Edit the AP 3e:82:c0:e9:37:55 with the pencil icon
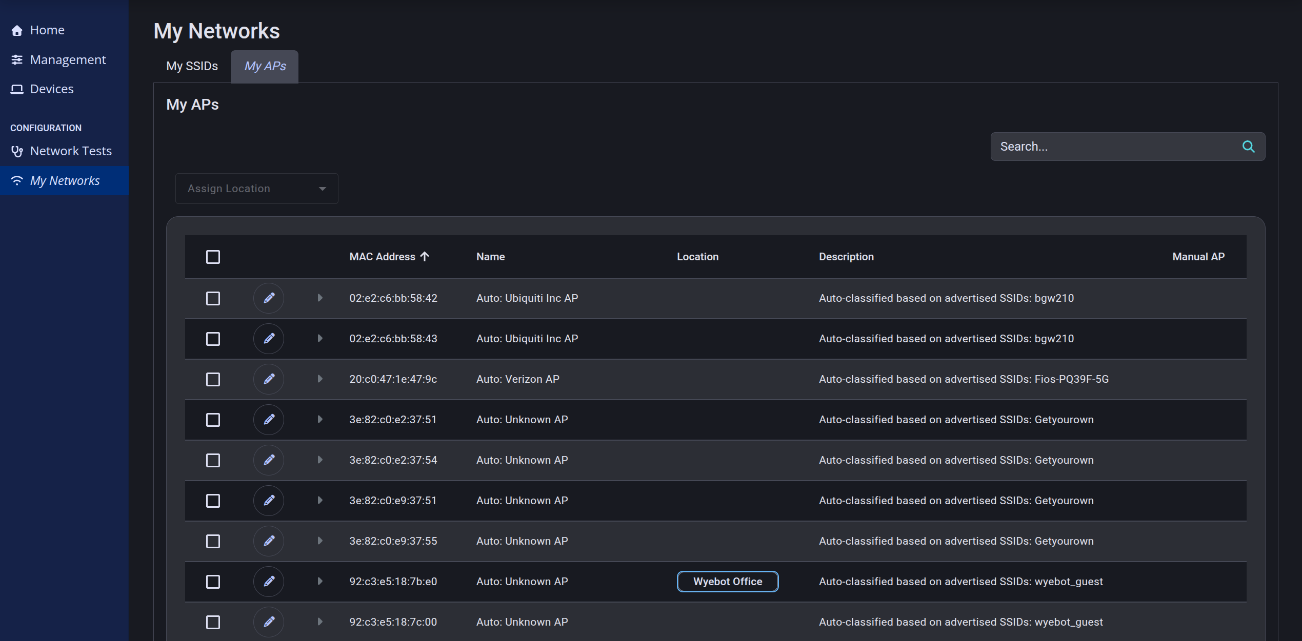This screenshot has height=641, width=1302. coord(269,541)
